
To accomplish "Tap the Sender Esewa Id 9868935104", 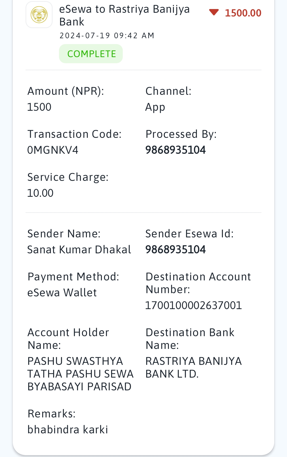I will [175, 250].
